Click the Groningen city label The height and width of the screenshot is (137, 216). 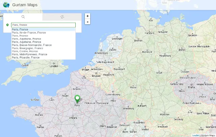pos(117,39)
